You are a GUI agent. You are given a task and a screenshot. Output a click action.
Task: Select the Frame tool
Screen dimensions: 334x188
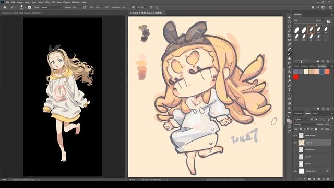[x=289, y=40]
